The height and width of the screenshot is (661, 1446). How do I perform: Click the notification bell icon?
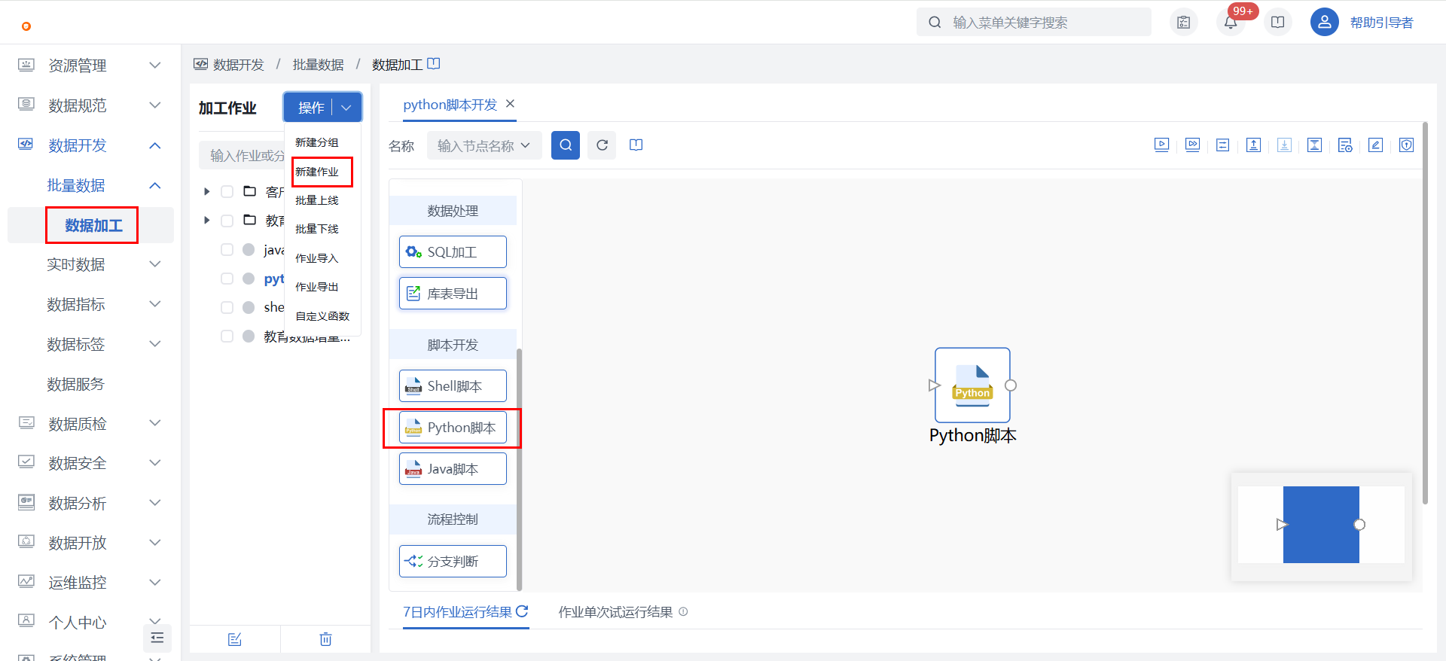pos(1230,23)
